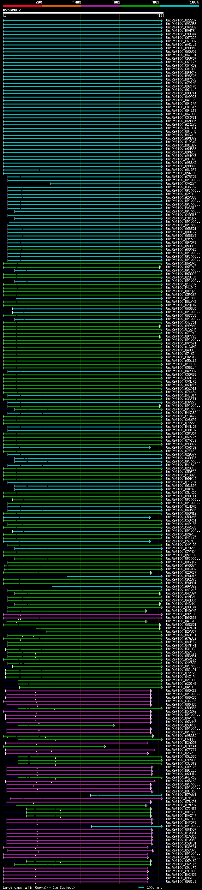Viewport: 202px width, 890px height.
Task: Click the cyan alignment bar for UniRef100_Q9C5B8
Action: pyautogui.click(x=83, y=24)
